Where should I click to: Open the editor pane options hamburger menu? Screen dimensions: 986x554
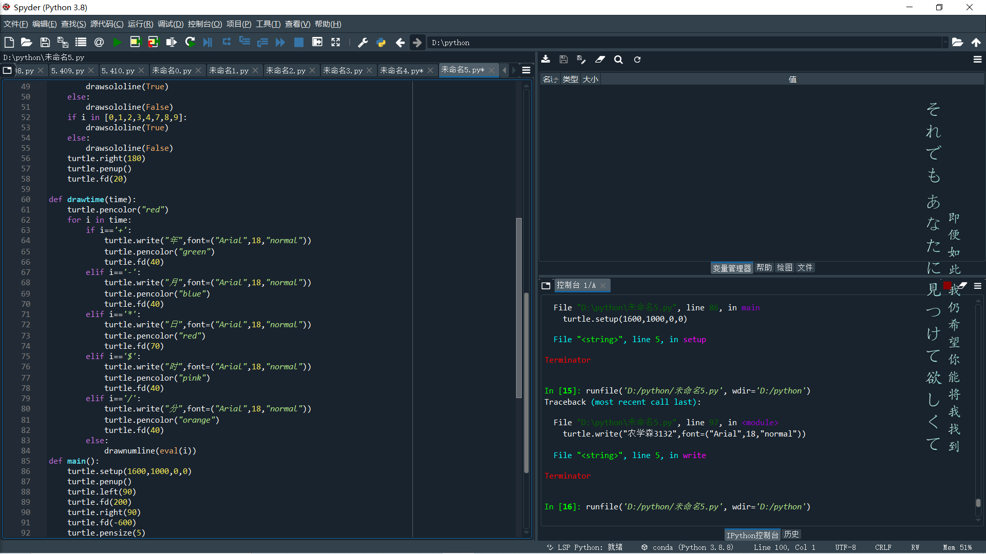pos(526,70)
